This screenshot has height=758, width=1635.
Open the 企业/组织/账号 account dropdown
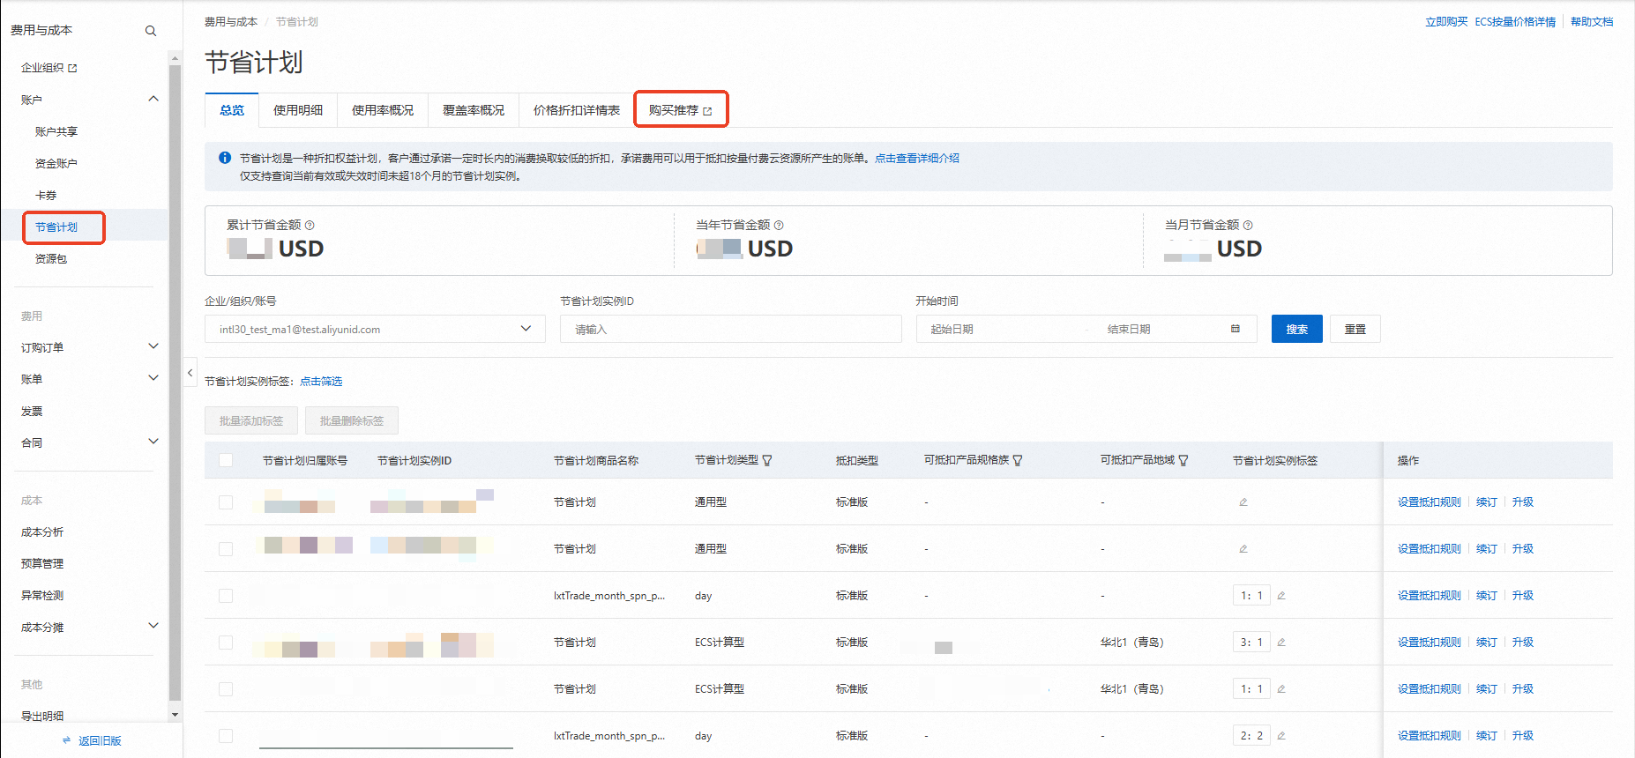(375, 329)
